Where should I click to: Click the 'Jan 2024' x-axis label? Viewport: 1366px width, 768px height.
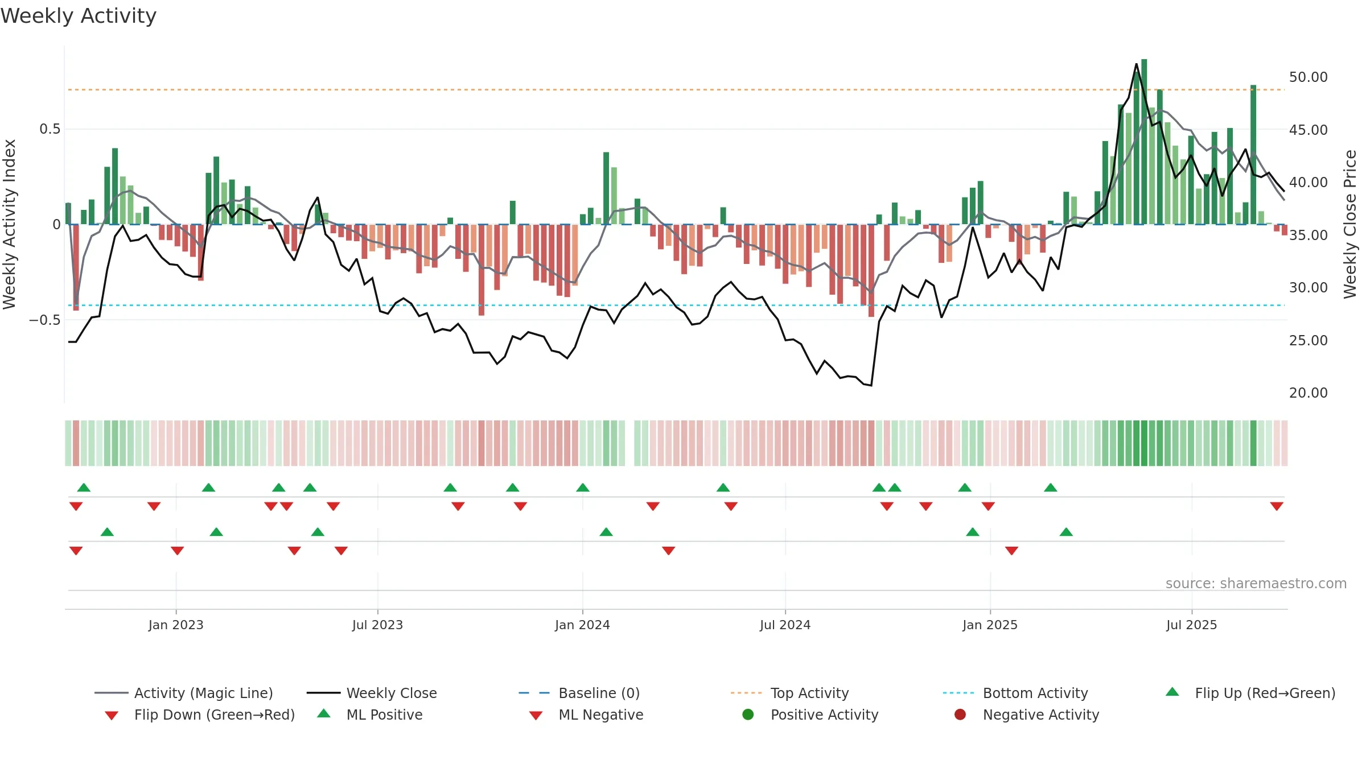[582, 625]
